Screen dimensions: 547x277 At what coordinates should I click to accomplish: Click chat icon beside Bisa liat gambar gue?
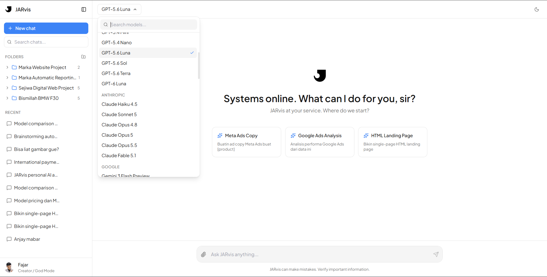pyautogui.click(x=9, y=149)
